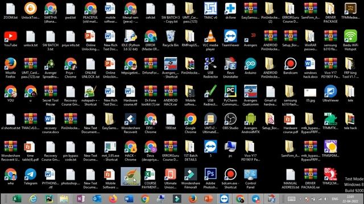Open the Control Panel desktop icon

click(250, 178)
